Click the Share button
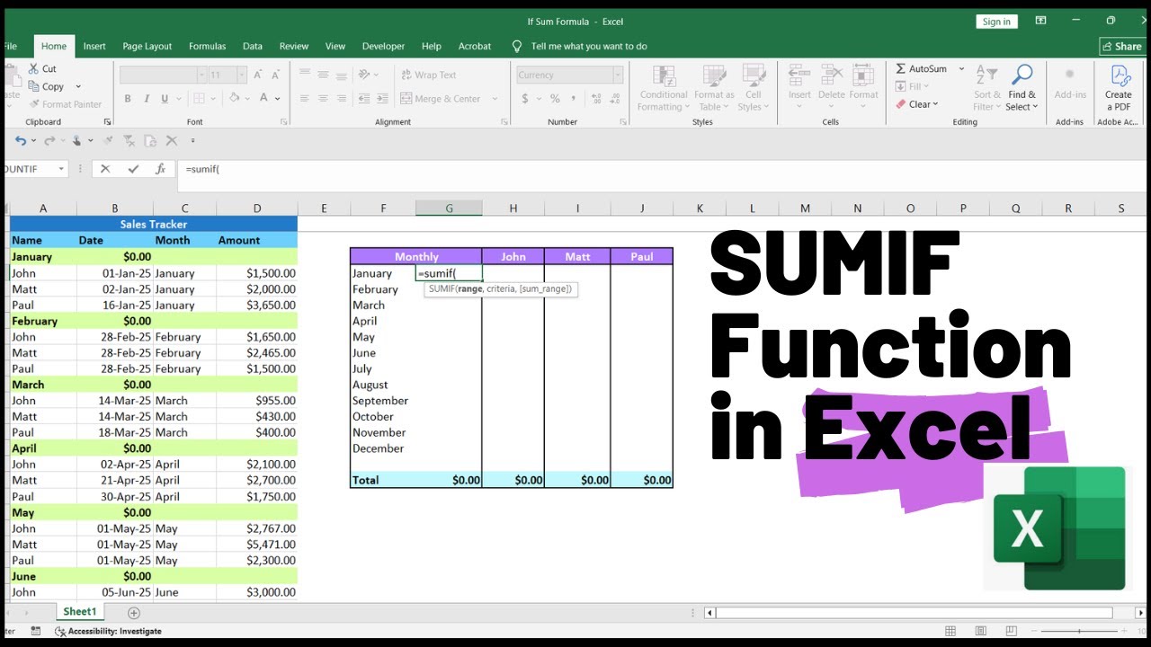The width and height of the screenshot is (1151, 647). click(x=1122, y=46)
